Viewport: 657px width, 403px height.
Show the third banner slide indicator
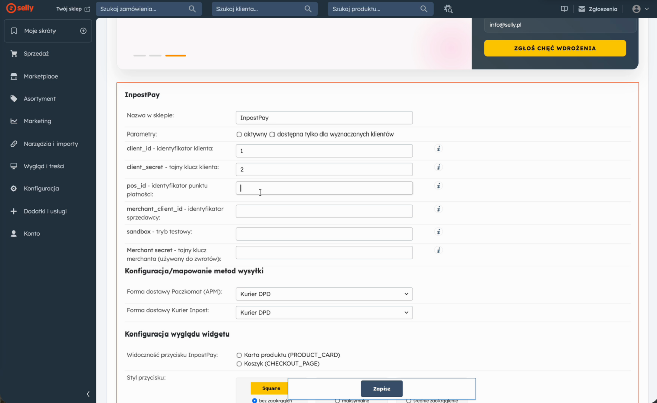tap(176, 55)
